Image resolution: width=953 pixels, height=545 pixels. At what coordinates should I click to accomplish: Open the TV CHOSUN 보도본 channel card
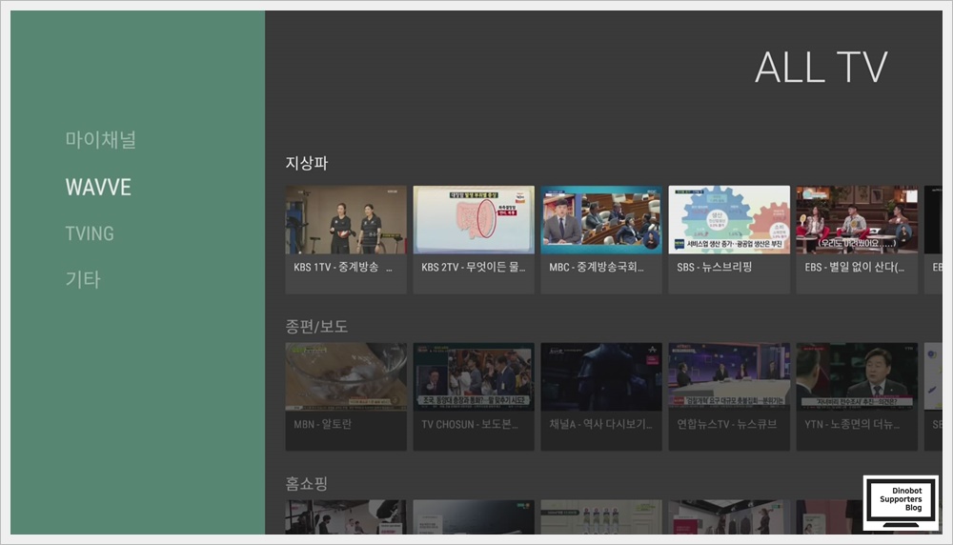474,396
